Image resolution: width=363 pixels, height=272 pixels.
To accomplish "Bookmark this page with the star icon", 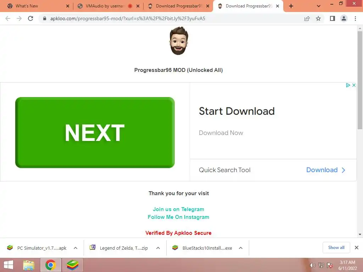I will pyautogui.click(x=318, y=18).
